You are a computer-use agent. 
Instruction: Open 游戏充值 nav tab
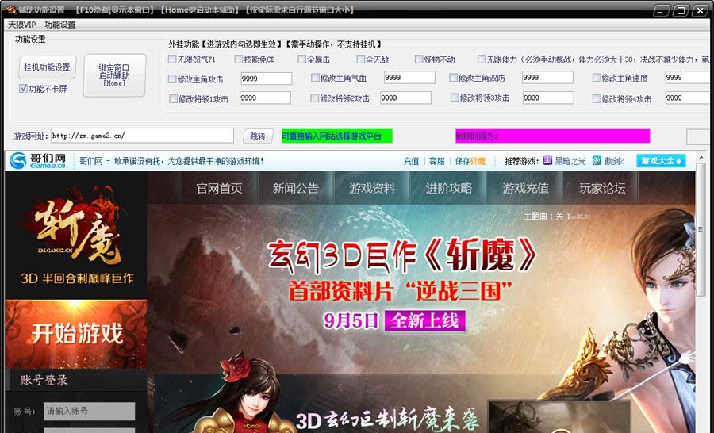pos(525,188)
